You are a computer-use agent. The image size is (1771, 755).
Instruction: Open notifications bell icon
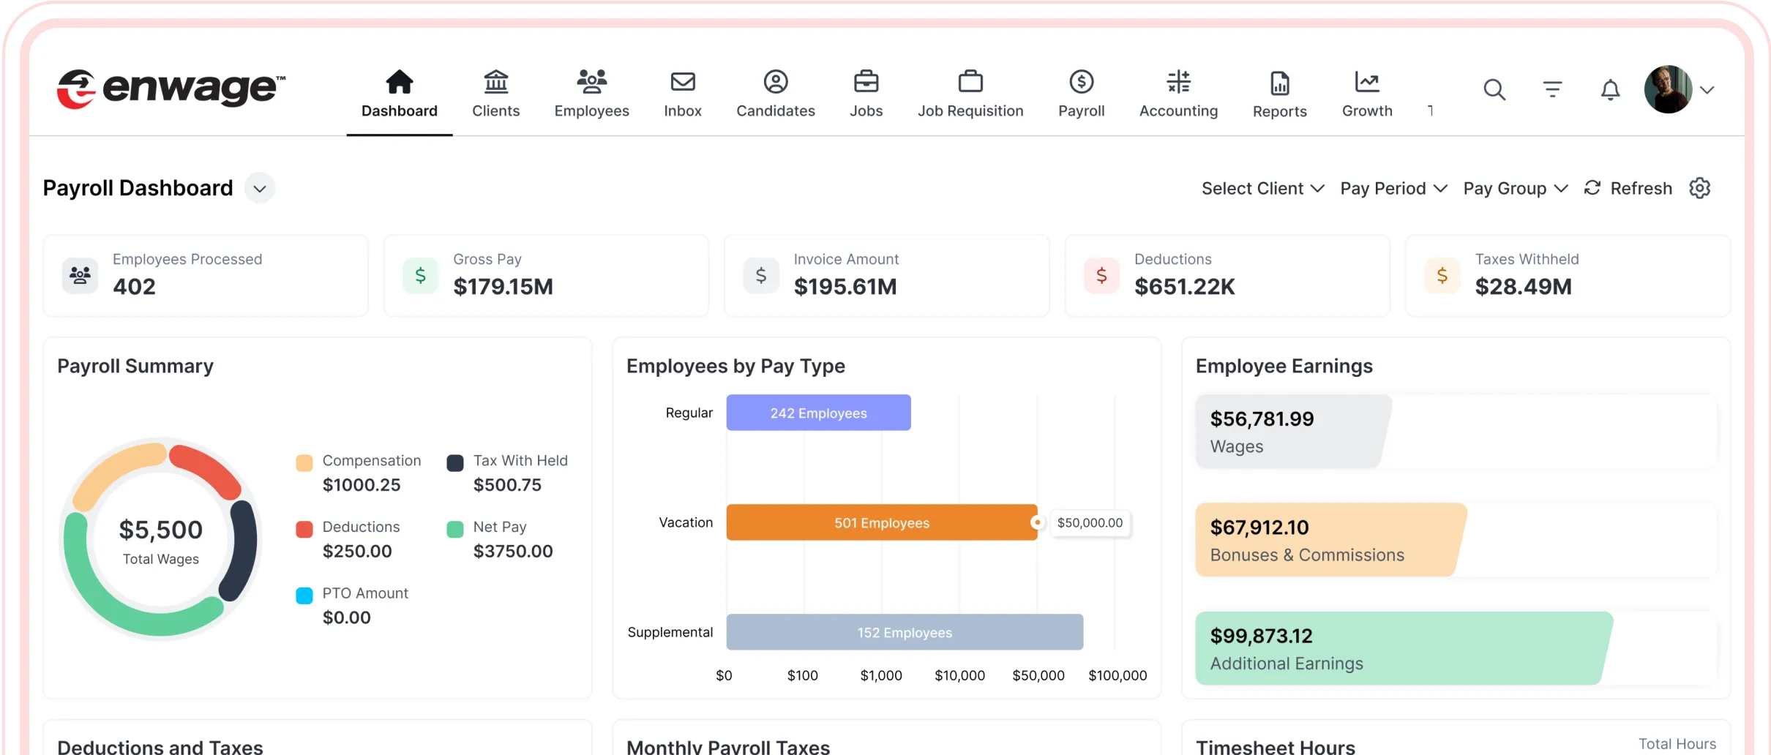(1610, 90)
